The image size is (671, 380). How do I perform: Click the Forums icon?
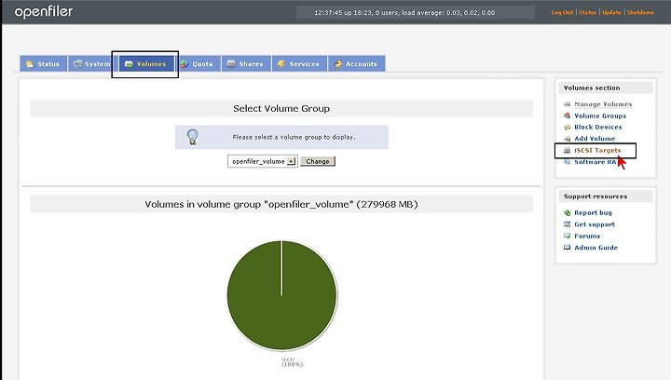point(567,236)
